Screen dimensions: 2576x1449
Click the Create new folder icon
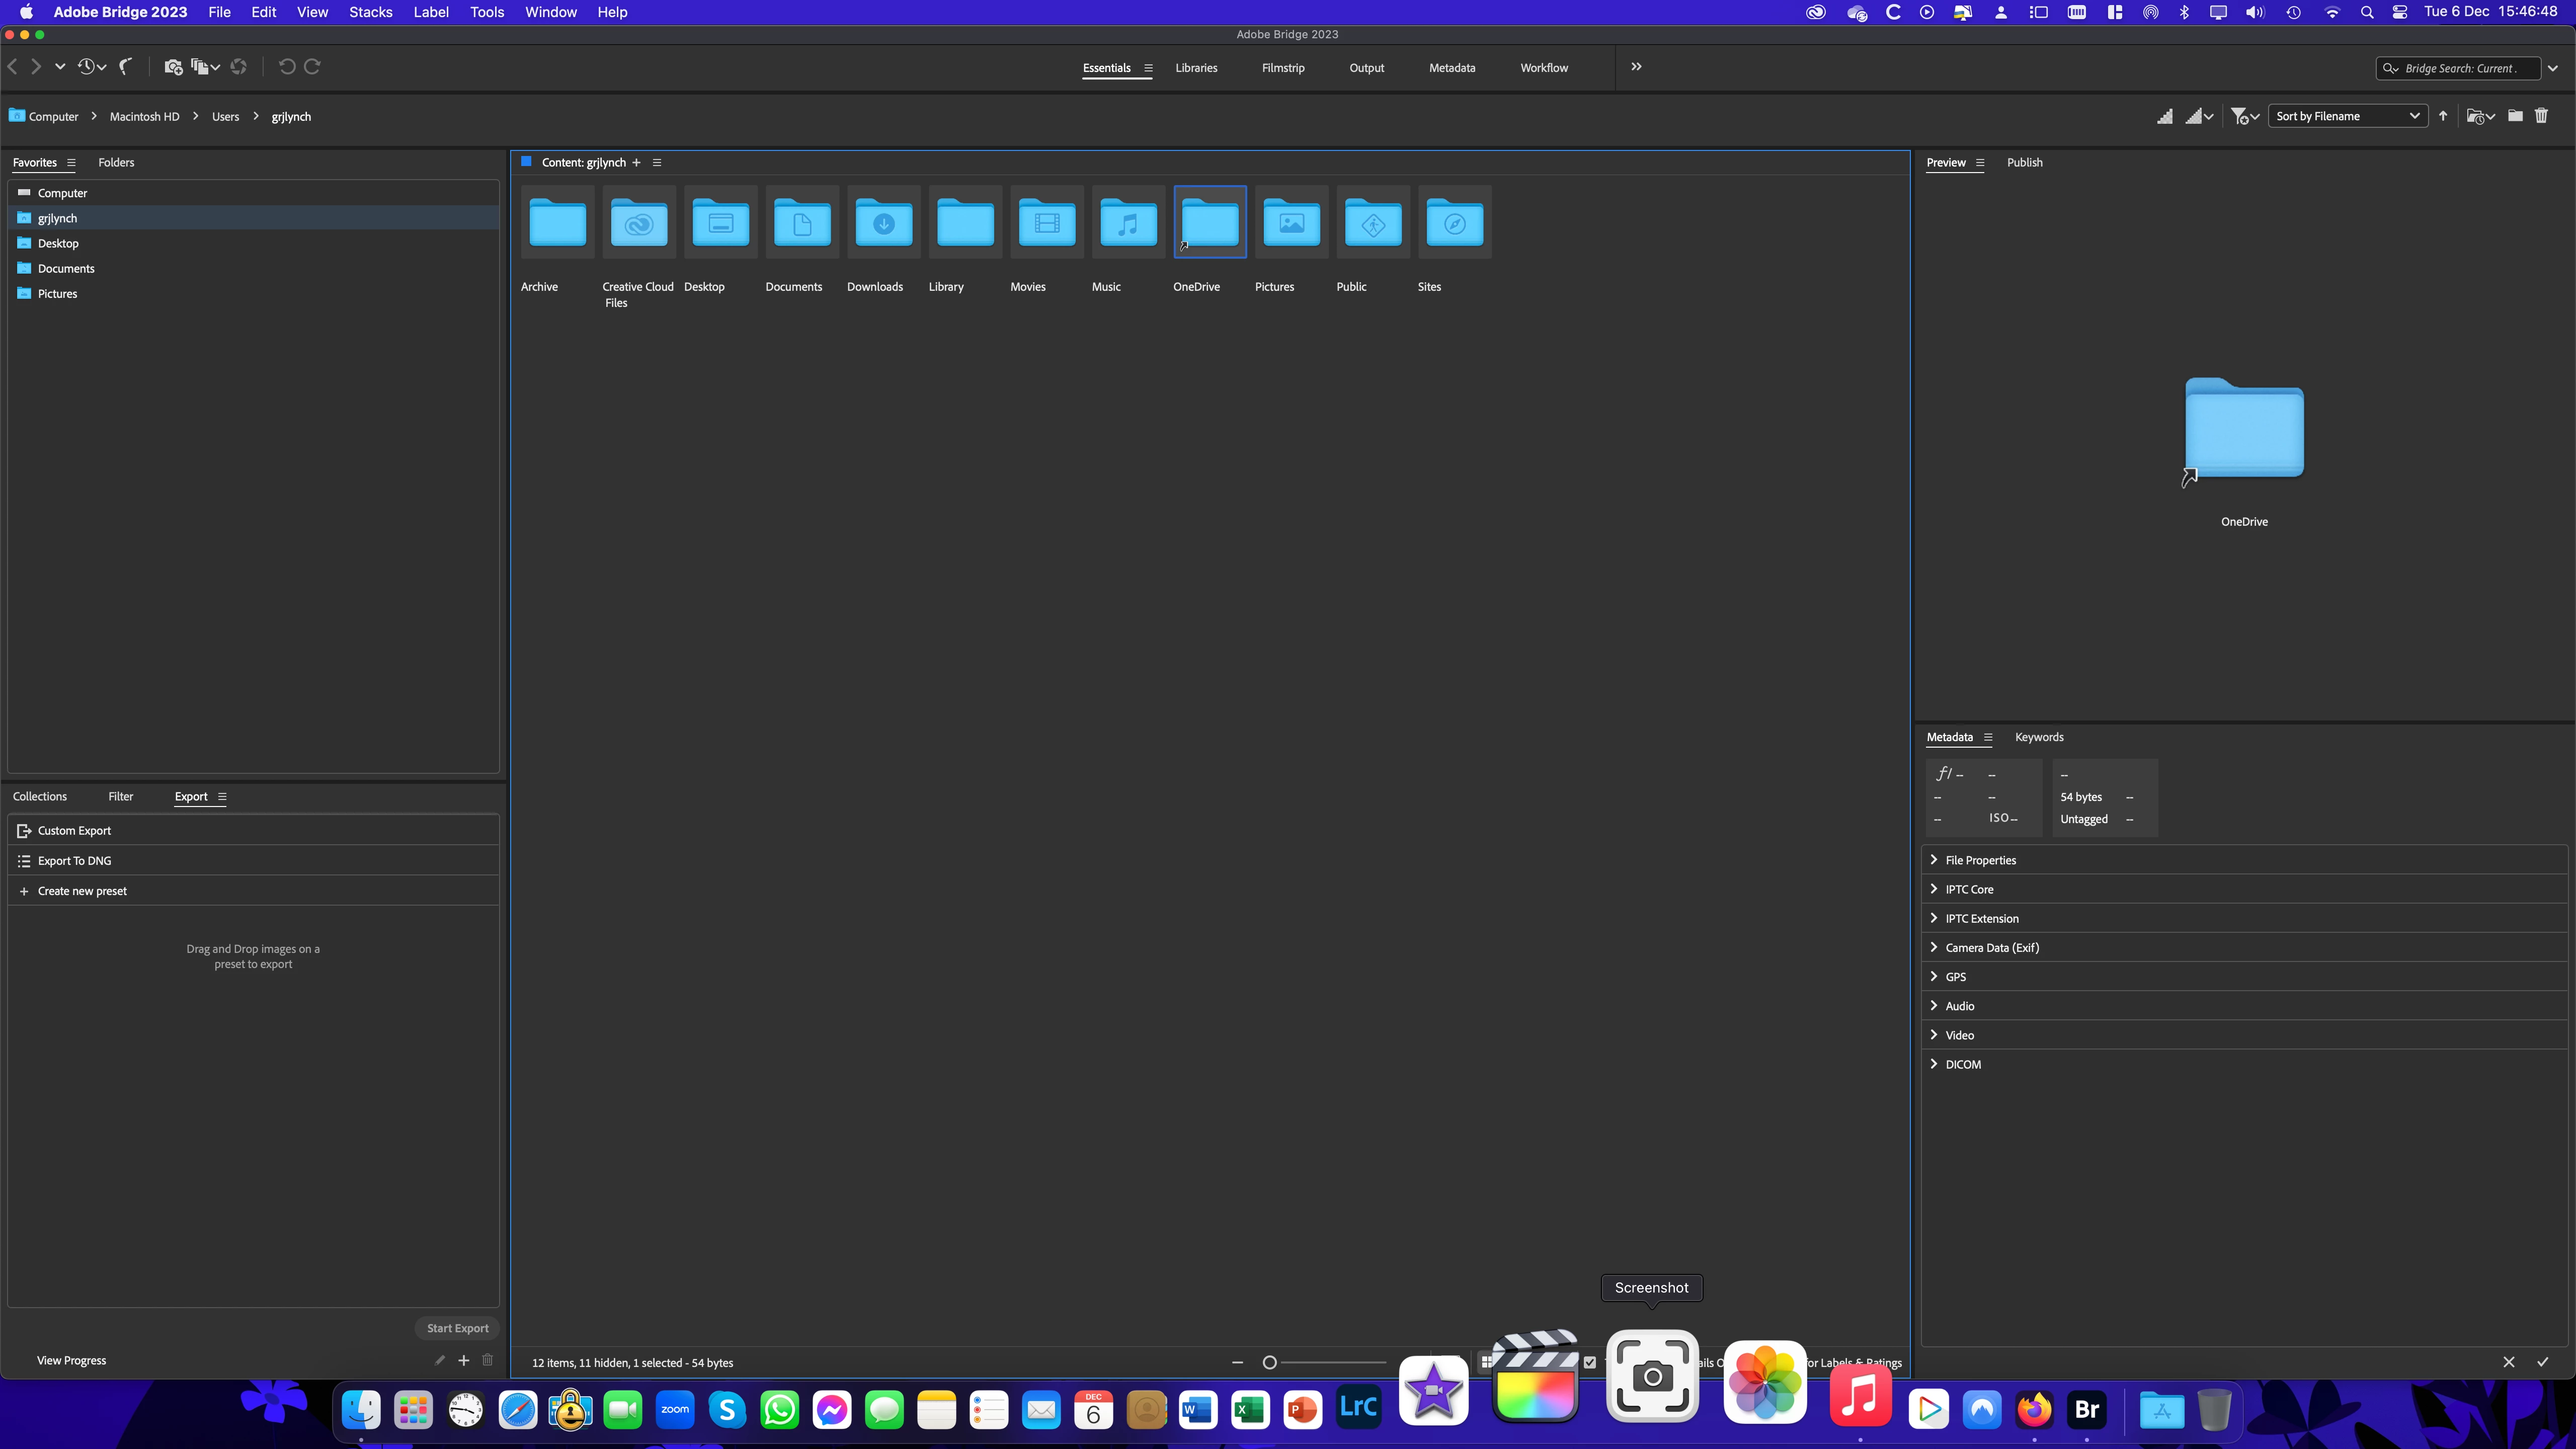coord(2515,116)
